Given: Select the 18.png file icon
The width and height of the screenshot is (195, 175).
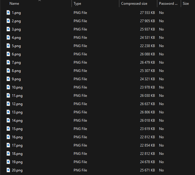Looking at the screenshot, I should click(x=8, y=153).
